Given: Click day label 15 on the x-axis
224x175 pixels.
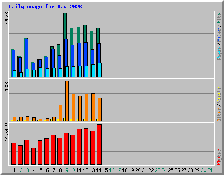Looking at the screenshot, I should (105, 170).
